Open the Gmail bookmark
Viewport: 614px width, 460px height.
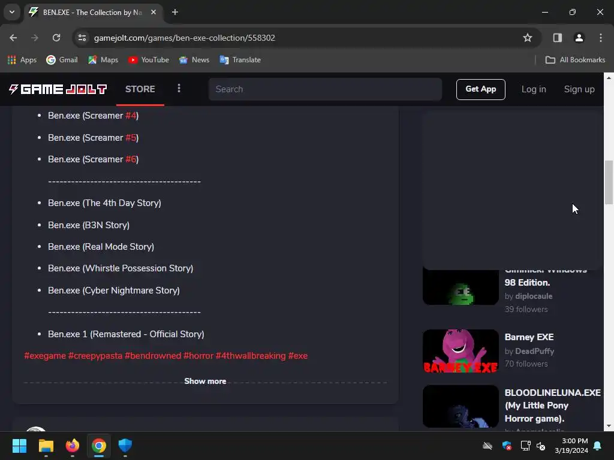(62, 60)
